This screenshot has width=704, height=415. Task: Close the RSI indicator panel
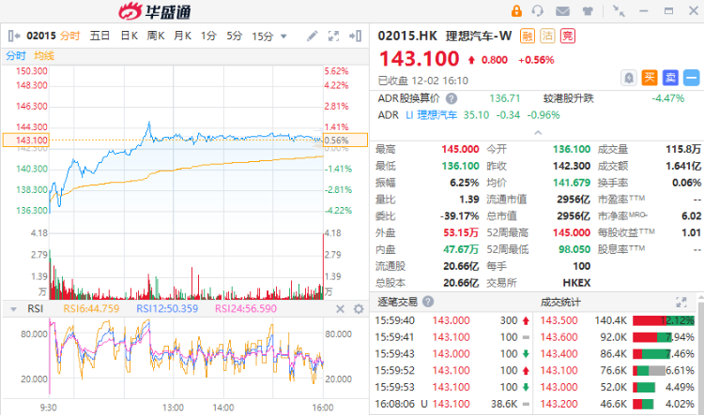[x=341, y=309]
